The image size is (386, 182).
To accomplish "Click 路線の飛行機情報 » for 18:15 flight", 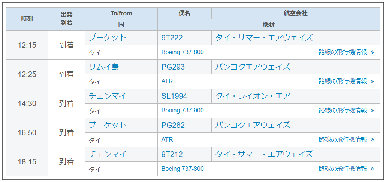I will 346,169.
